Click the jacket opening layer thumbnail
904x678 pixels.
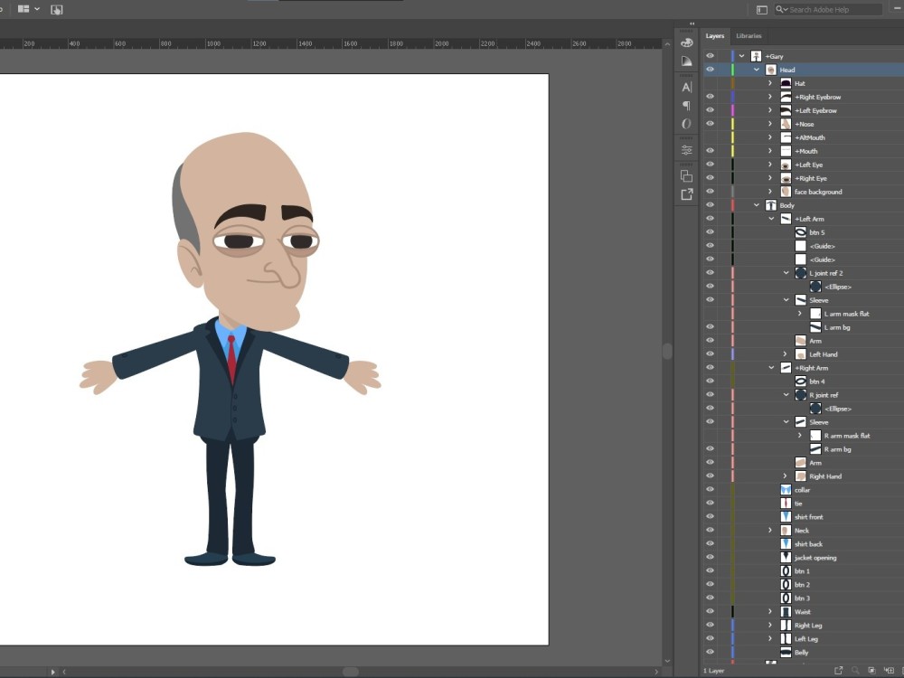click(786, 558)
